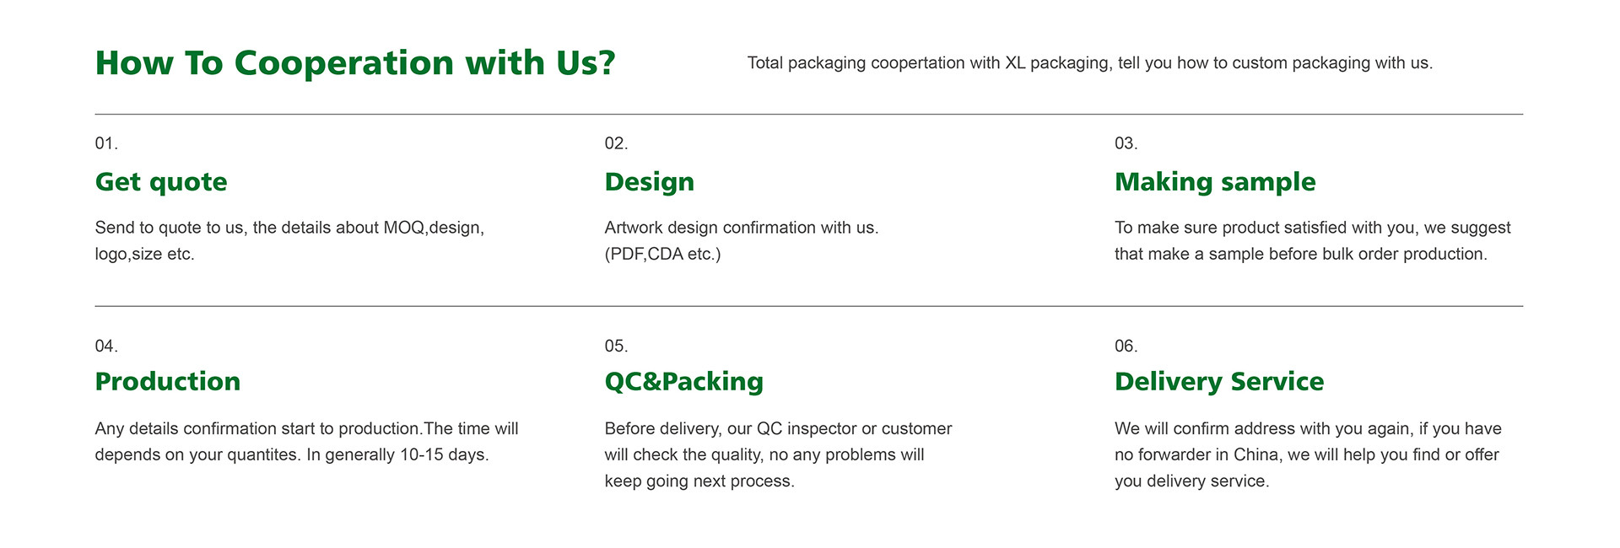This screenshot has width=1620, height=548.
Task: Open the 'Design' step heading
Action: [x=650, y=182]
